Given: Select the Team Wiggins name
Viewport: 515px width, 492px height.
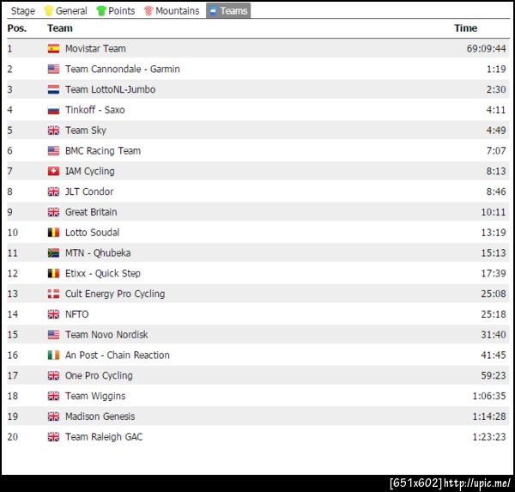Looking at the screenshot, I should 95,396.
